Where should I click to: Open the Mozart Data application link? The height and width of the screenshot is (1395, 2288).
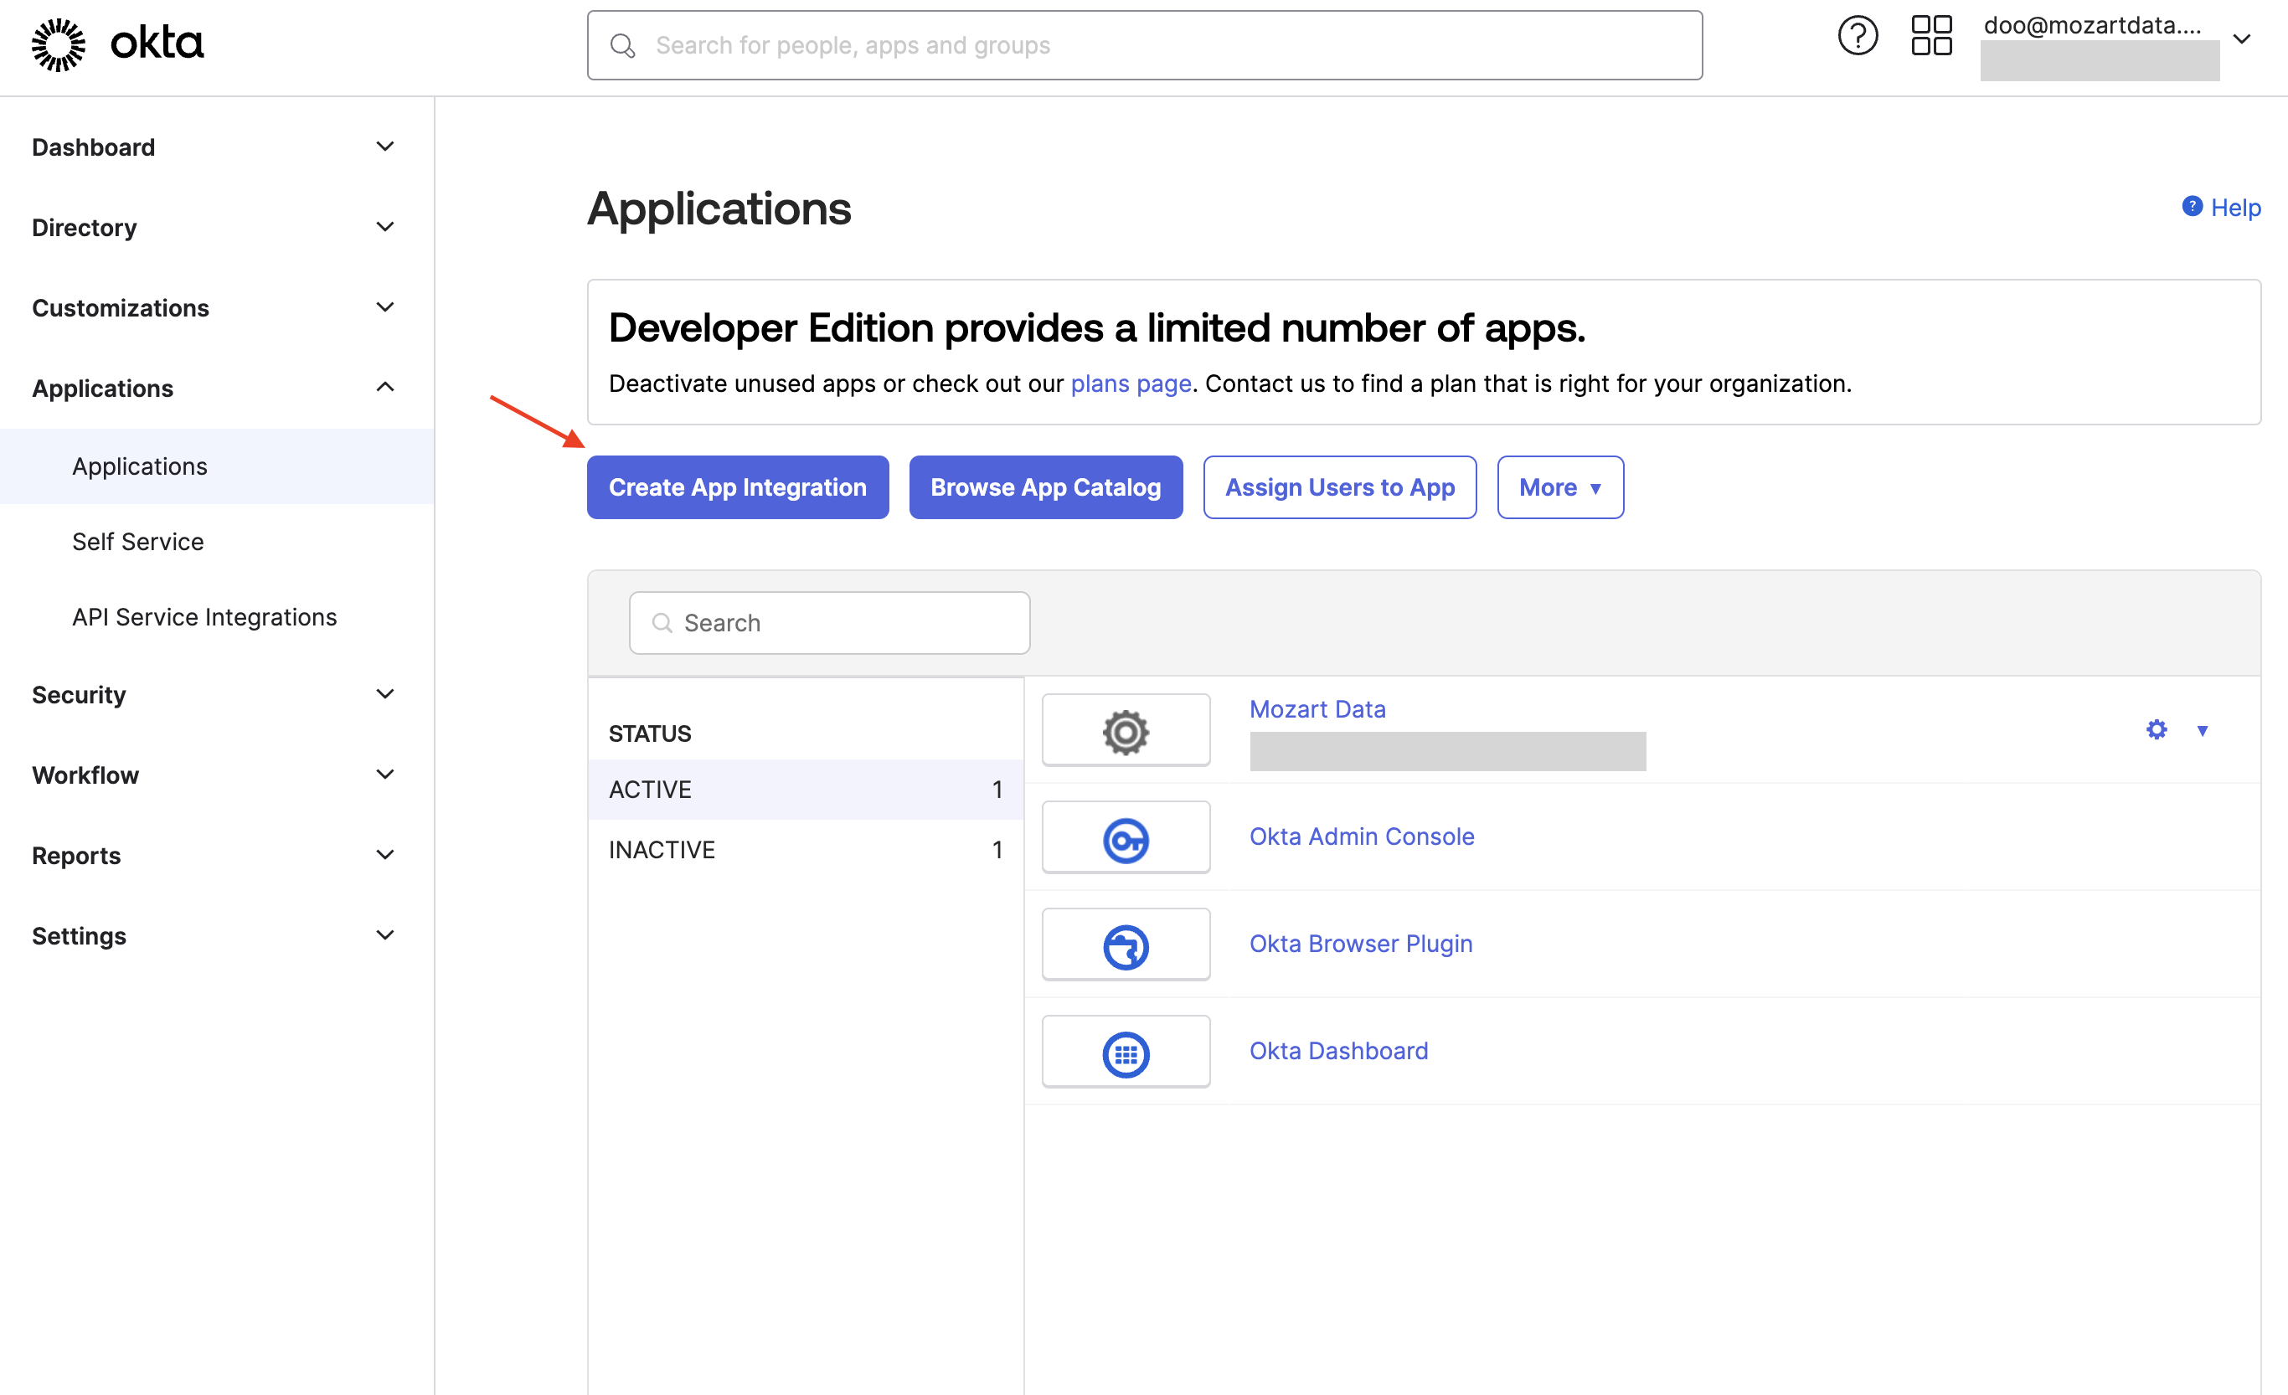pyautogui.click(x=1317, y=709)
